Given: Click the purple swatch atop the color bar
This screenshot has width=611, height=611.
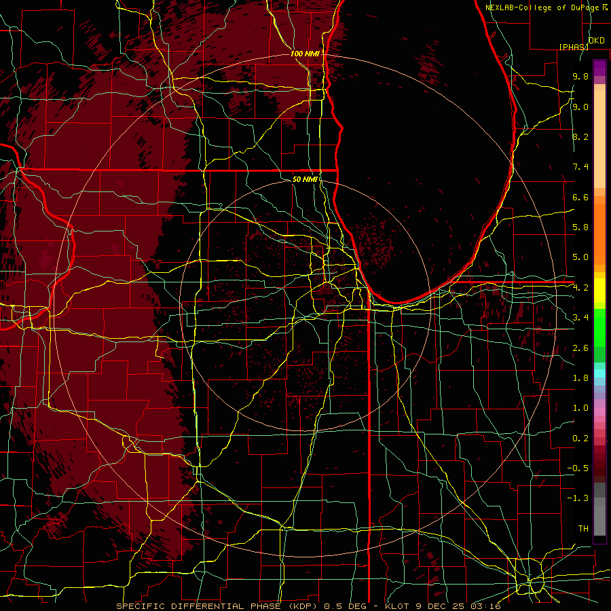Looking at the screenshot, I should [x=599, y=68].
